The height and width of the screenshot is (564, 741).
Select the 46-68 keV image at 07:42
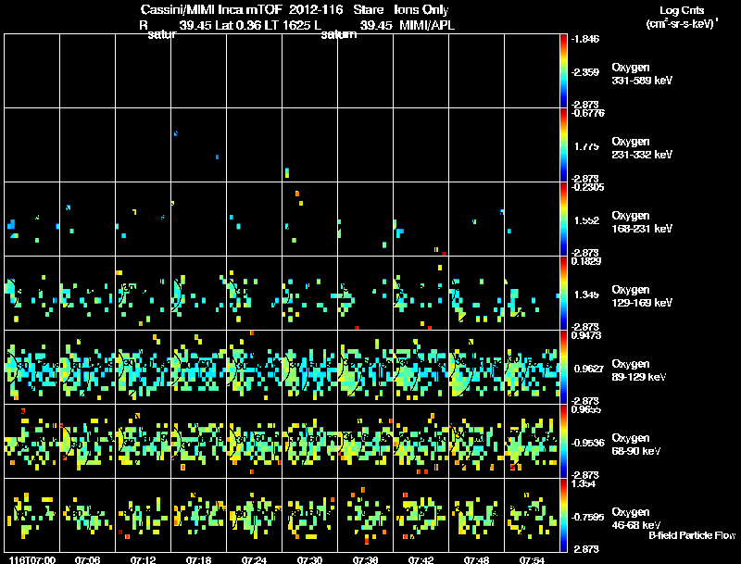tap(421, 515)
